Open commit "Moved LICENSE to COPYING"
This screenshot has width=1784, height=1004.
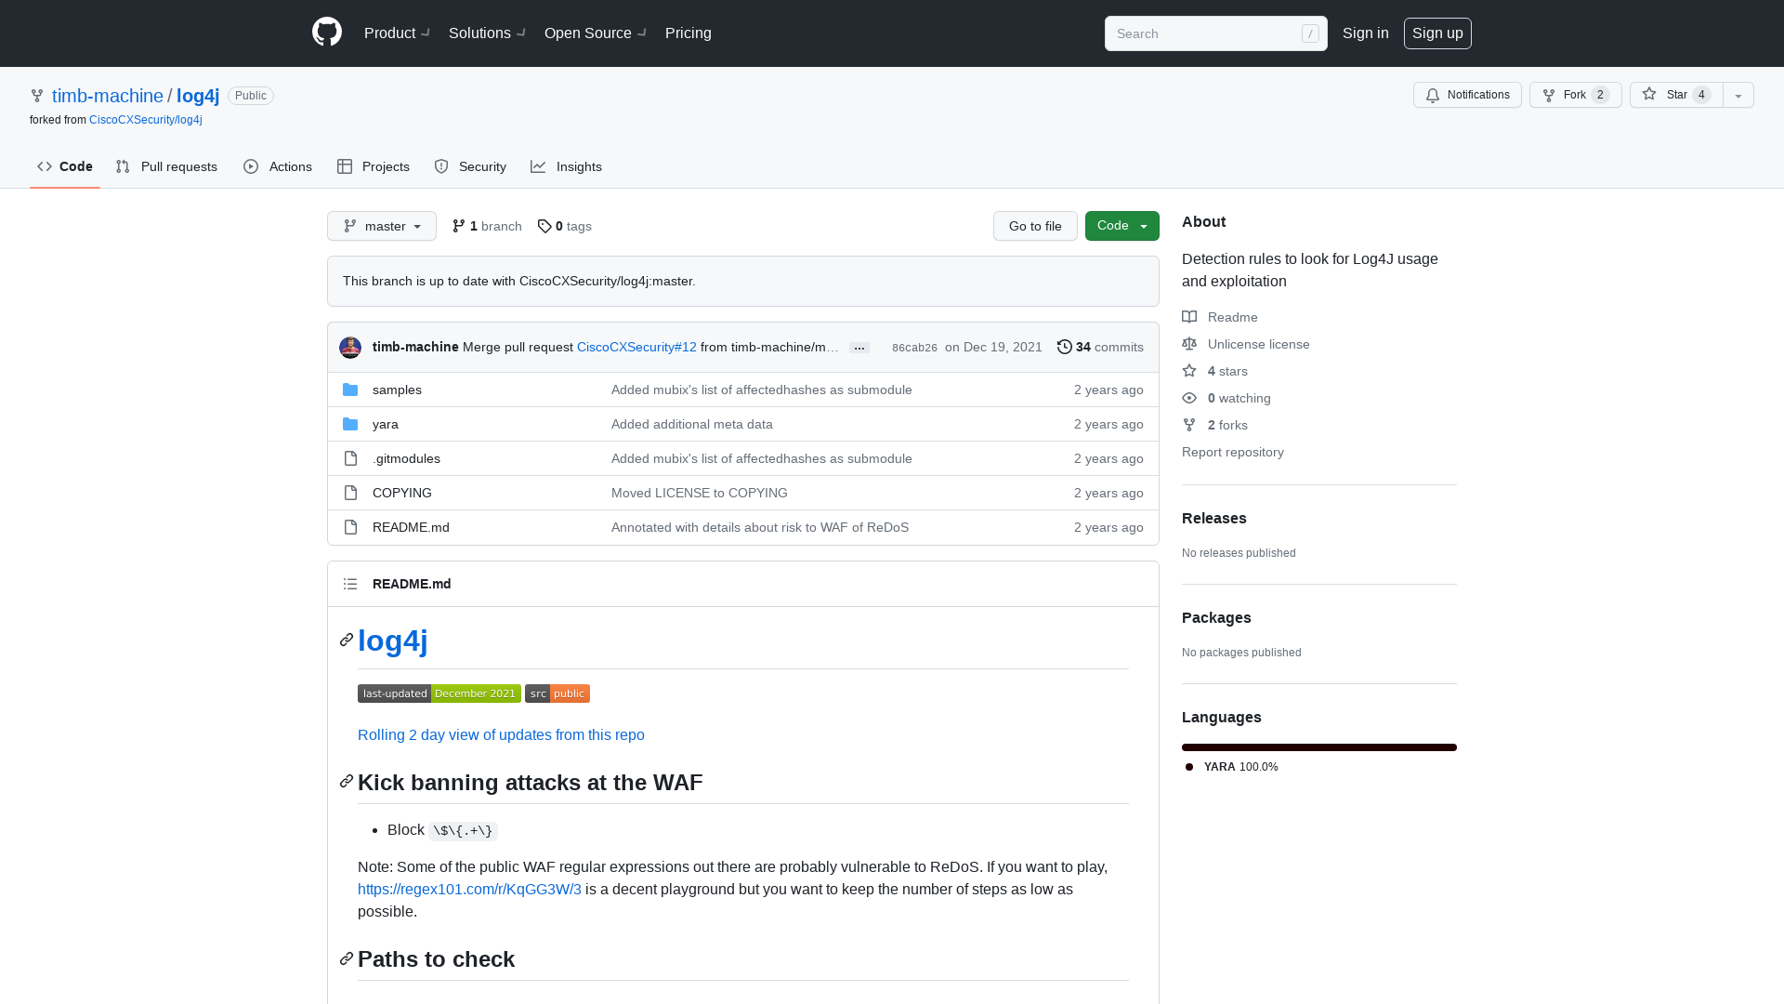point(700,493)
